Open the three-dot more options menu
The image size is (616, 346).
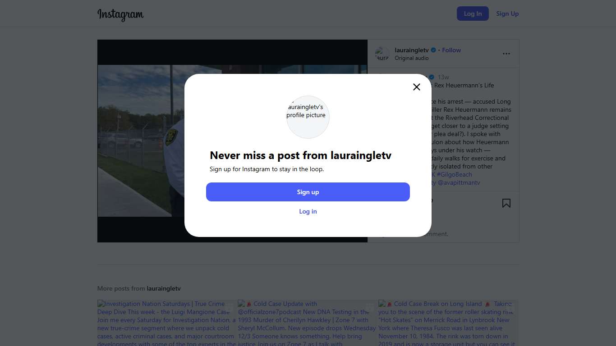(x=506, y=54)
